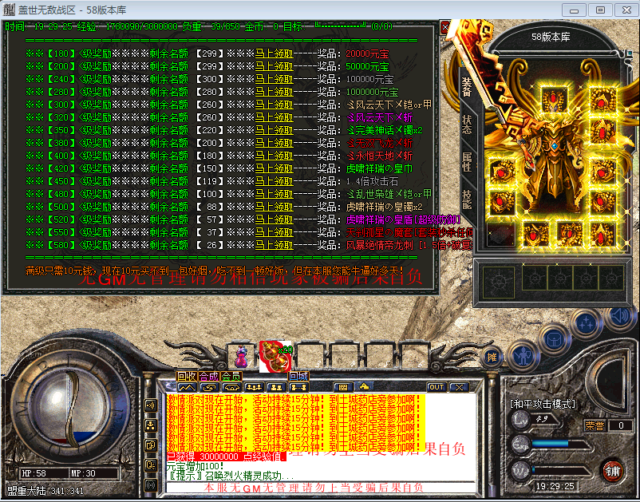Toggle the speaker sound round button
640x502 pixels.
coord(620,316)
